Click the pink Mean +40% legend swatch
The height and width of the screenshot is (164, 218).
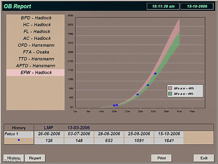(170, 88)
